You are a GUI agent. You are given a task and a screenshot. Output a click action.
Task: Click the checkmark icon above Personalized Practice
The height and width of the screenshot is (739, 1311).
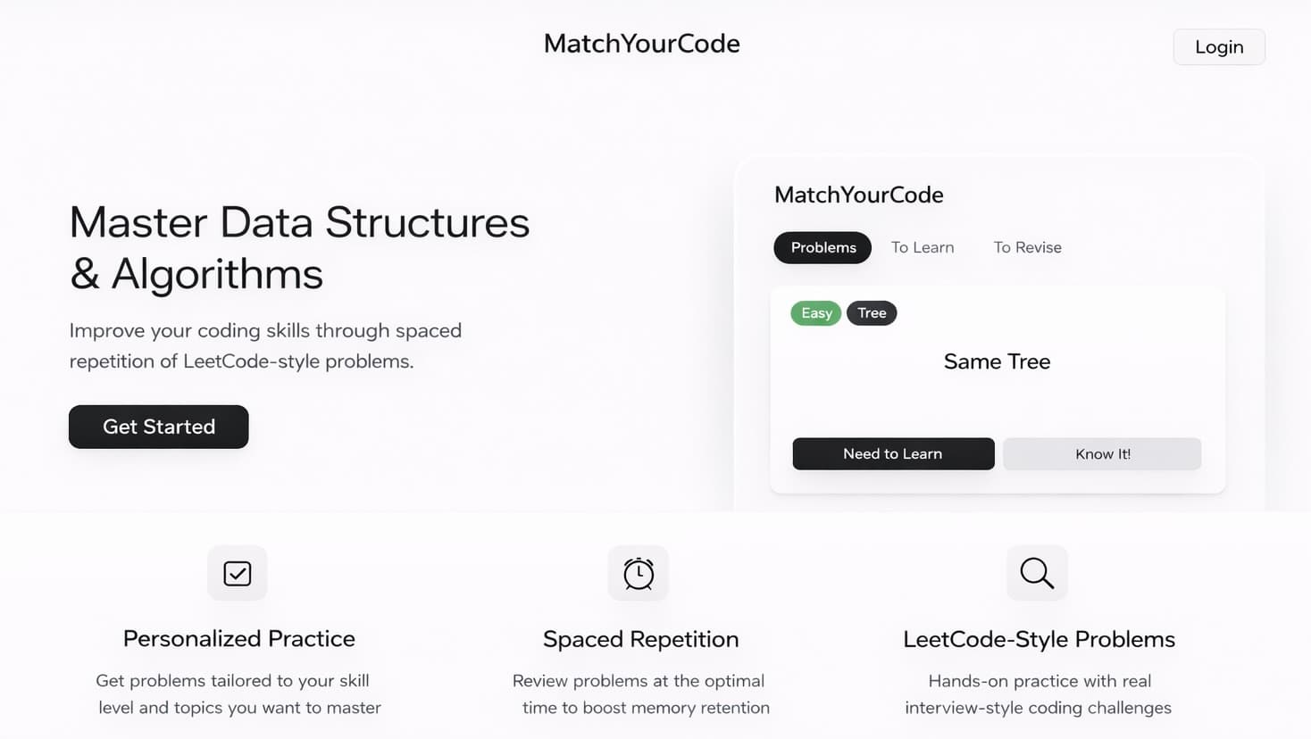237,573
